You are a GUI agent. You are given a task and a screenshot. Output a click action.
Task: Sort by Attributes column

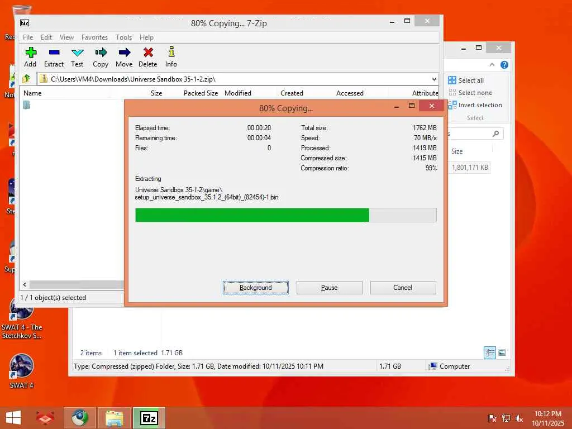425,93
